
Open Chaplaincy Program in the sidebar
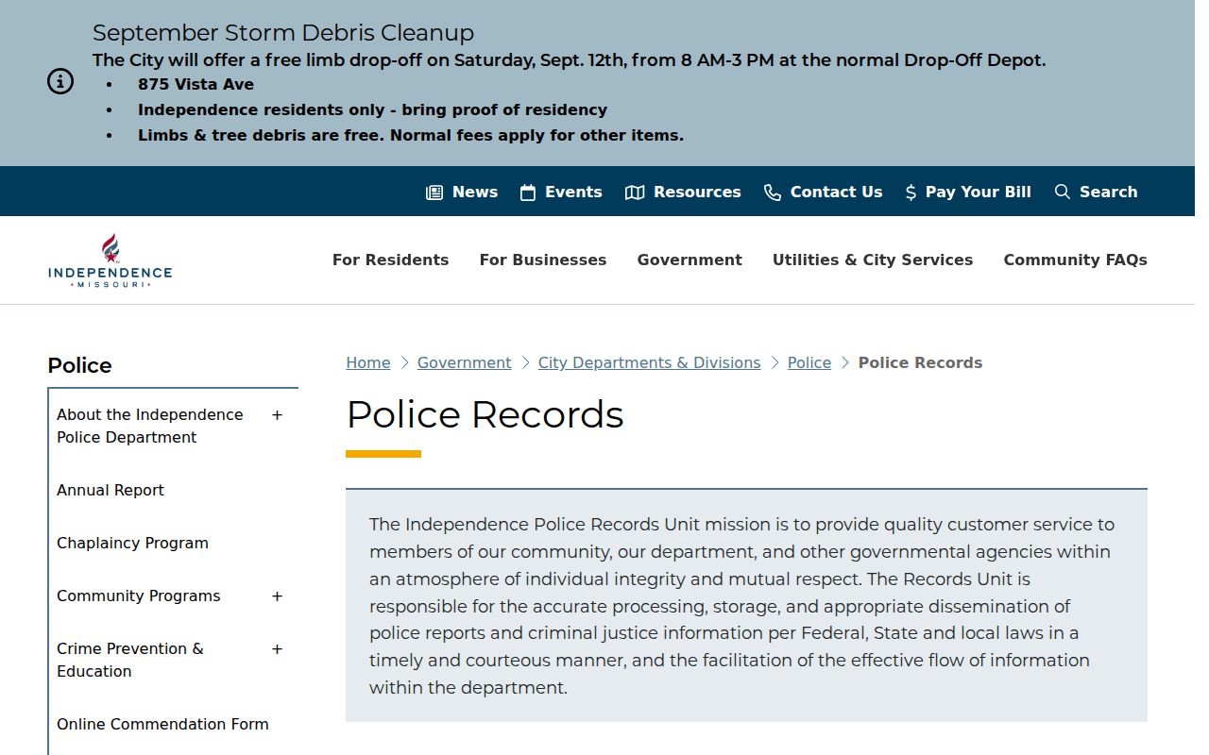(132, 544)
